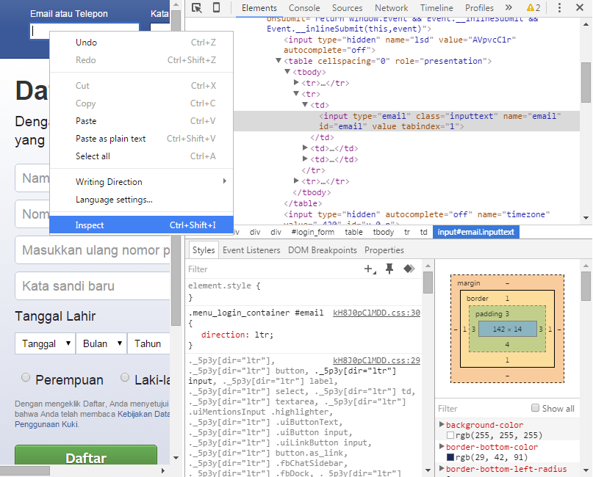Click the color format diamond icon

(x=409, y=269)
